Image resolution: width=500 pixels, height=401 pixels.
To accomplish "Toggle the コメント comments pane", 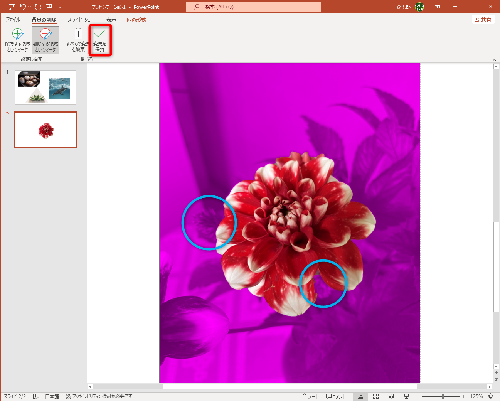I will [x=336, y=396].
